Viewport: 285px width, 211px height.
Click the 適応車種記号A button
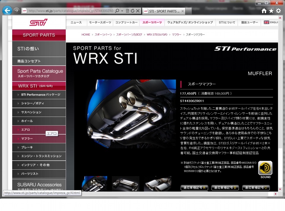tap(194, 188)
